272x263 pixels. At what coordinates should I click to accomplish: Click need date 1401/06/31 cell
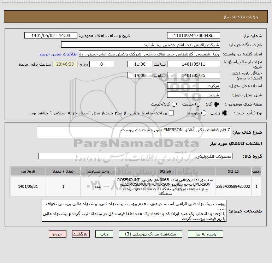coord(28,186)
